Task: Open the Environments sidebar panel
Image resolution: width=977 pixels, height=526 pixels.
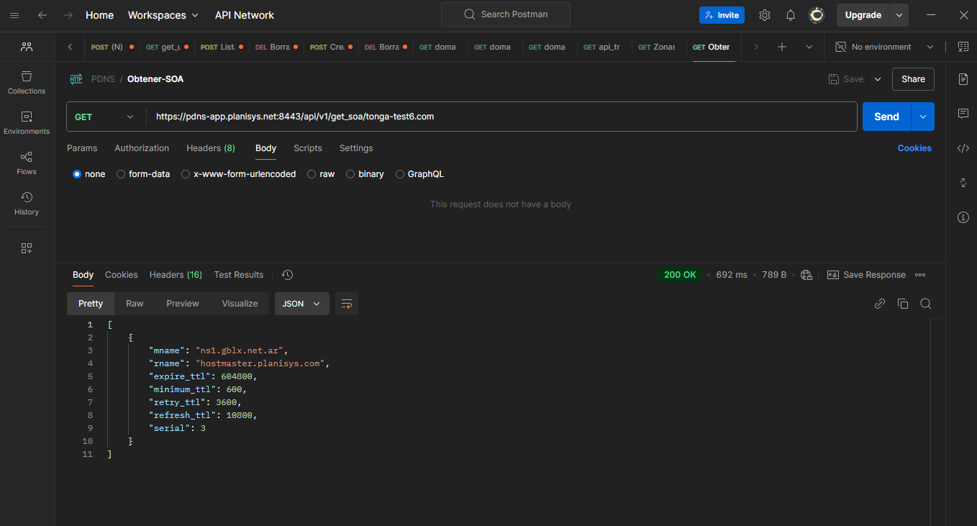Action: [x=27, y=123]
